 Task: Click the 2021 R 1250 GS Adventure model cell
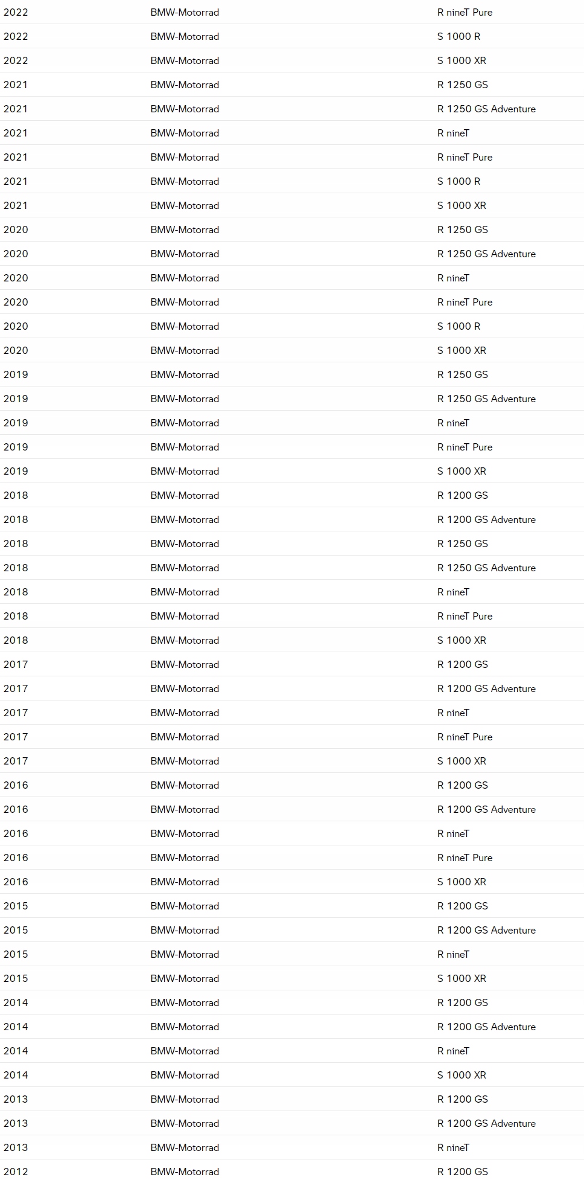click(486, 109)
